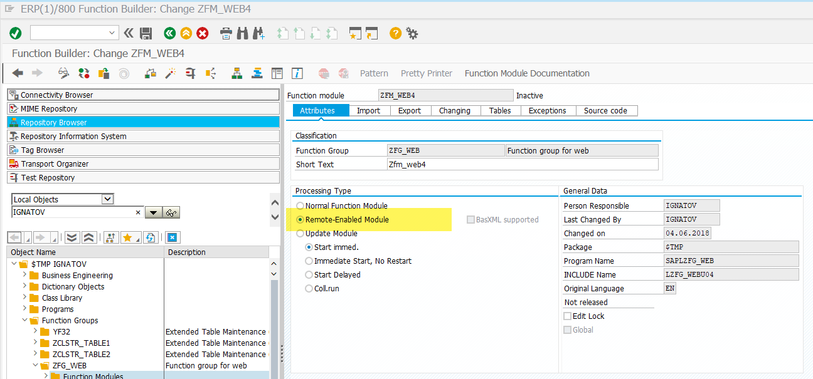
Task: Click the Display Object List hierarchy icon
Action: point(237,73)
